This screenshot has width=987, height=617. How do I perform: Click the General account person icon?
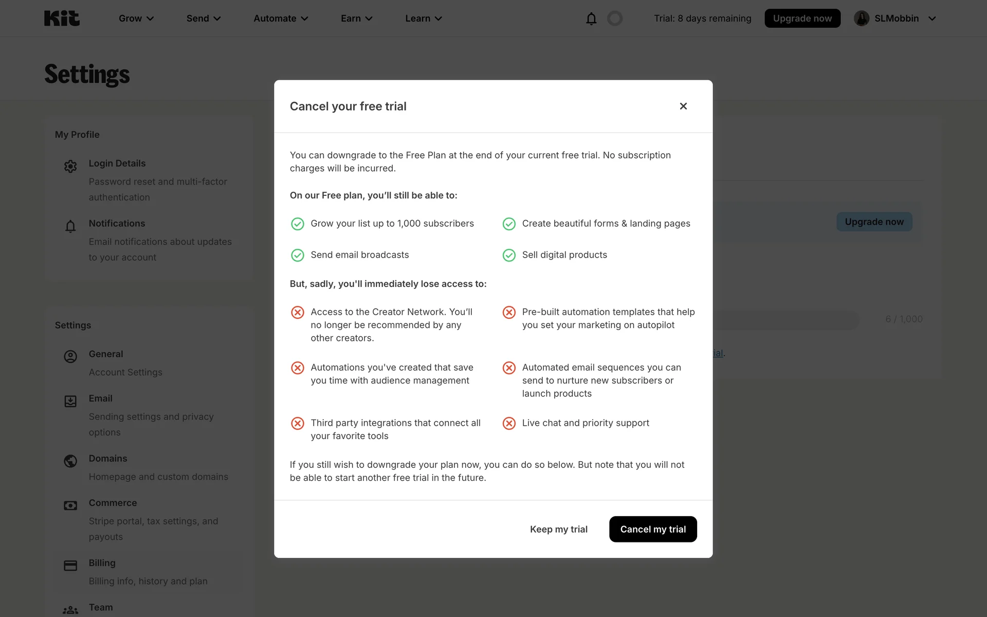click(x=70, y=357)
